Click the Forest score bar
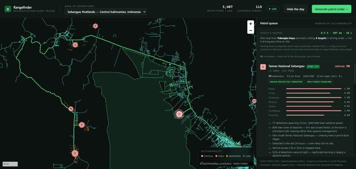The height and width of the screenshot is (169, 356). pyautogui.click(x=314, y=93)
